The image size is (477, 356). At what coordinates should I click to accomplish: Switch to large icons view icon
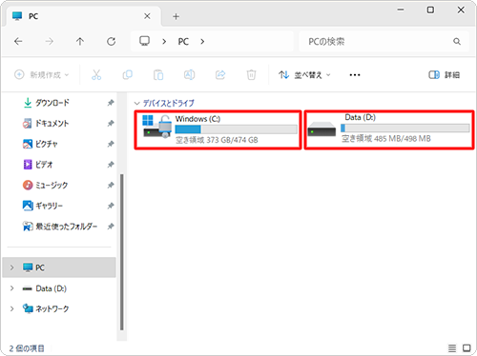467,348
